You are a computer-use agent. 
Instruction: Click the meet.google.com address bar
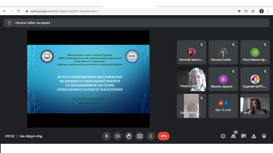point(107,11)
